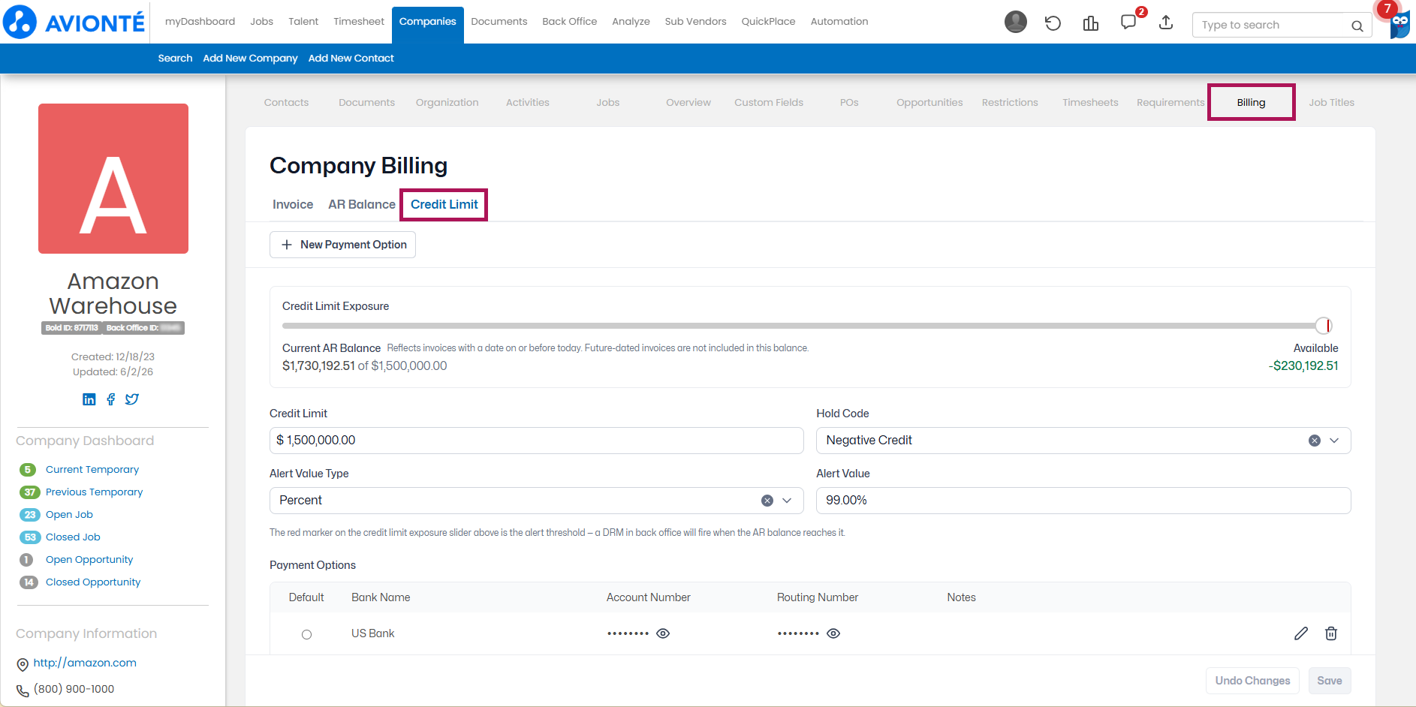Click the New Payment Option button
Viewport: 1416px width, 707px height.
pos(342,245)
